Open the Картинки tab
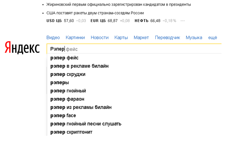227x143 pixels. [x=75, y=38]
